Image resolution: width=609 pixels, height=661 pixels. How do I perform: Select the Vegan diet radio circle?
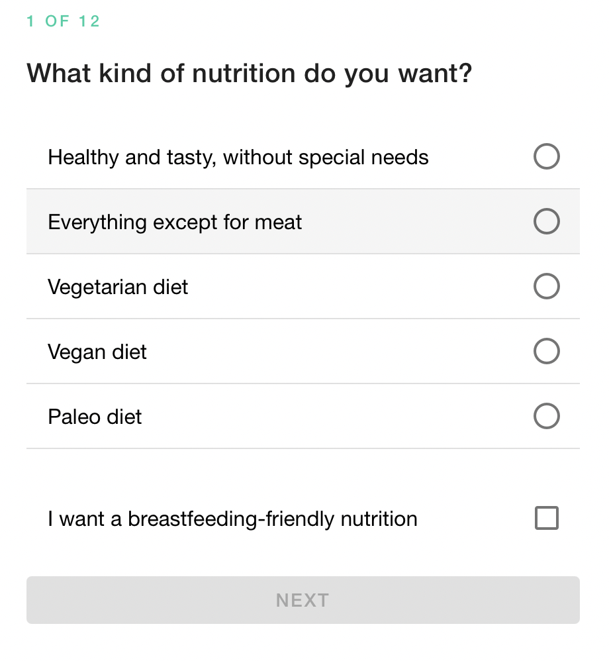pyautogui.click(x=546, y=352)
